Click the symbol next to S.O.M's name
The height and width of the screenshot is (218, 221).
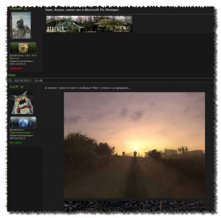pos(22,87)
